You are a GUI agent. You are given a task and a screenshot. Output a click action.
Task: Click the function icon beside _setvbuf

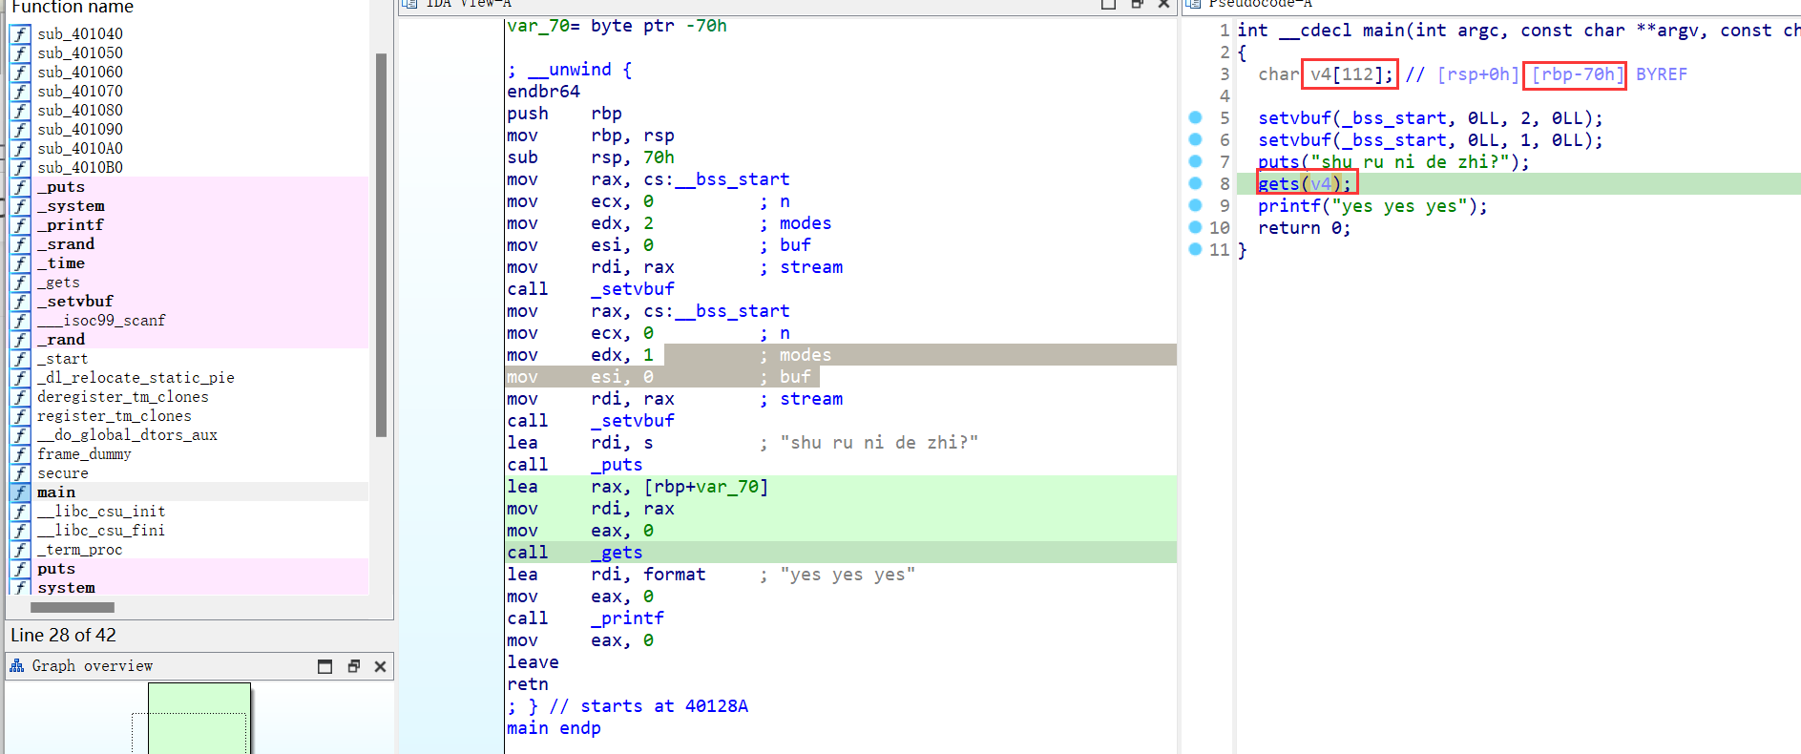point(21,302)
